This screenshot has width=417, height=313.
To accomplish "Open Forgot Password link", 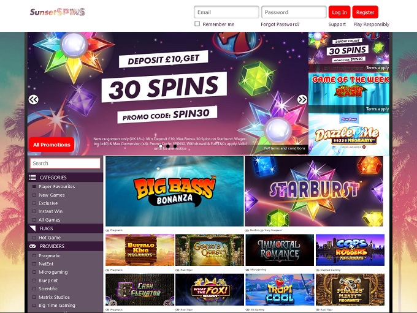I will point(280,24).
